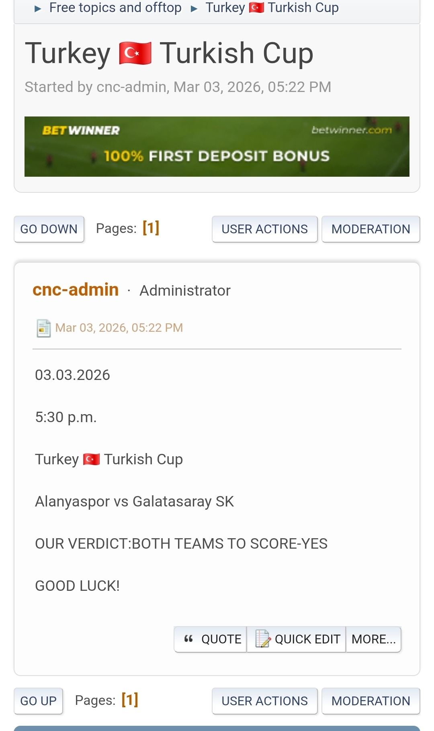434x731 pixels.
Task: Open the bottom Moderation menu
Action: pyautogui.click(x=371, y=701)
